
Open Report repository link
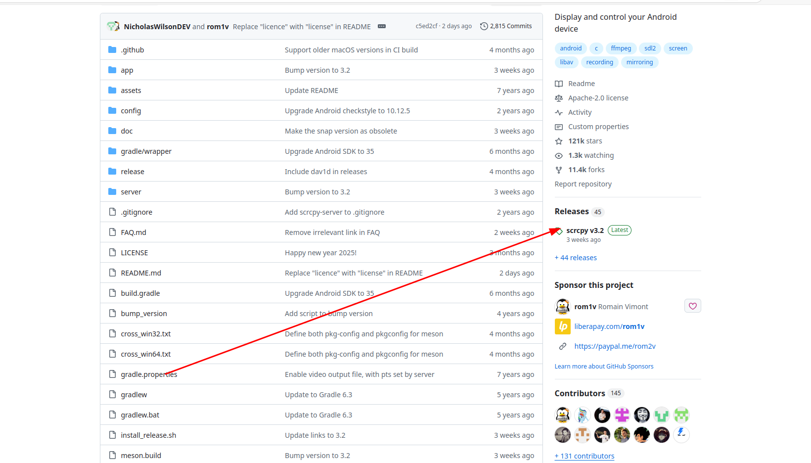pos(583,184)
